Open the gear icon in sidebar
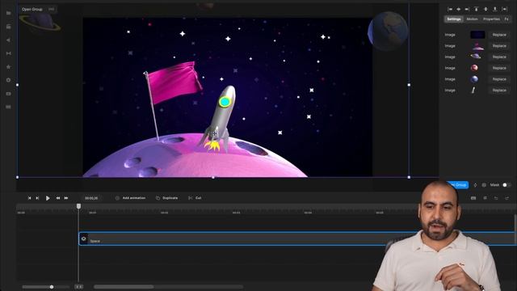This screenshot has width=517, height=291. click(9, 80)
